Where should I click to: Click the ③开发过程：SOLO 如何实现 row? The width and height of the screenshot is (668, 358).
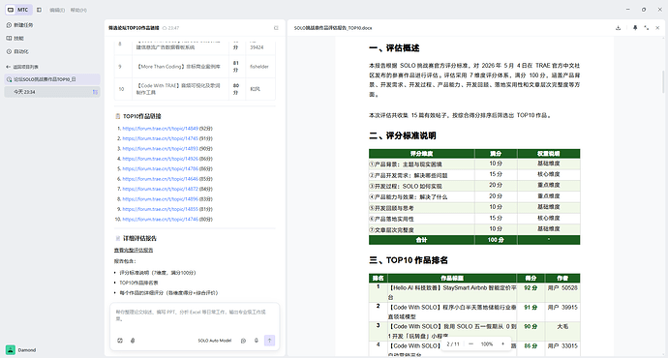point(474,186)
